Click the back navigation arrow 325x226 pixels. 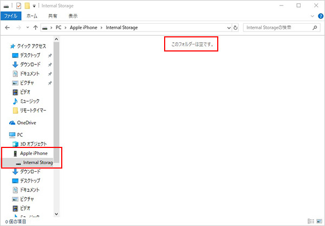[x=7, y=27]
